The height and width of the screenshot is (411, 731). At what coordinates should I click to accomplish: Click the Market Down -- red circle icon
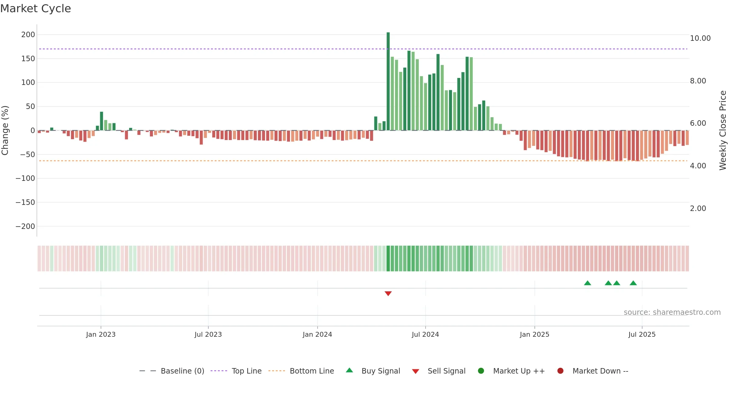560,371
